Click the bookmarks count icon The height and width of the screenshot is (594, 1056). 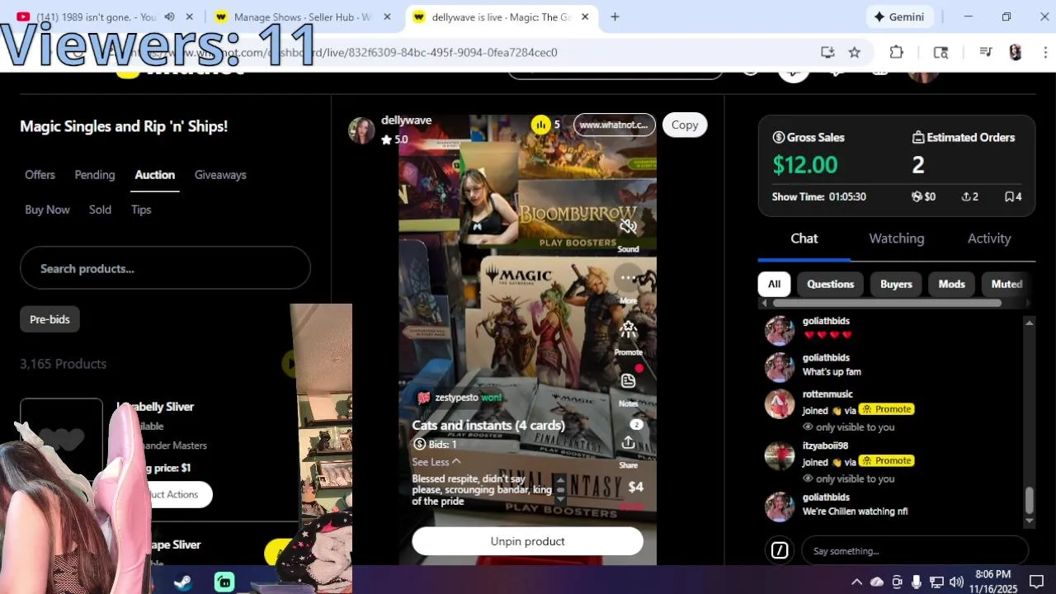click(1009, 197)
